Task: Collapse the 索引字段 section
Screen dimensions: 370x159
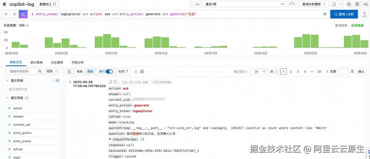Action: click(x=7, y=98)
